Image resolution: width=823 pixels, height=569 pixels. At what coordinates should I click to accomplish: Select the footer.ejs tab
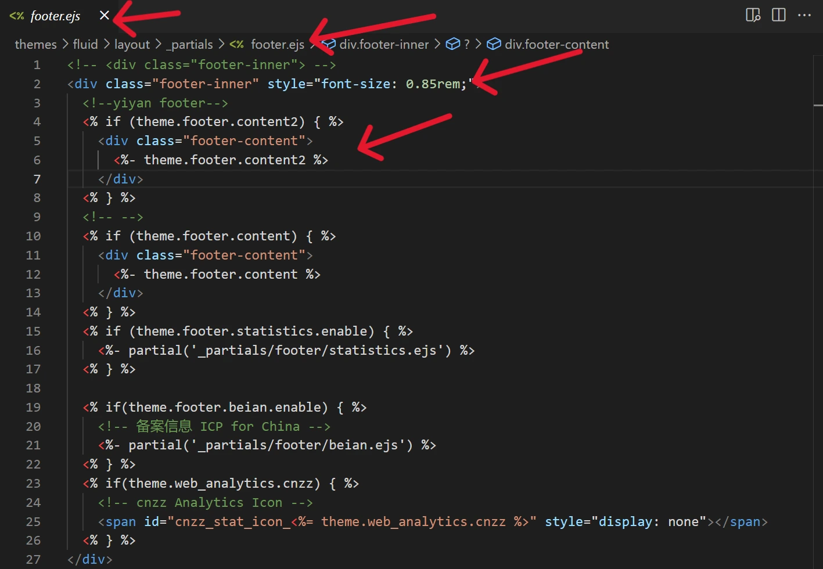(x=55, y=16)
